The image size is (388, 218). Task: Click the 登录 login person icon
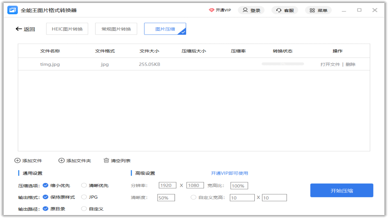coord(245,10)
